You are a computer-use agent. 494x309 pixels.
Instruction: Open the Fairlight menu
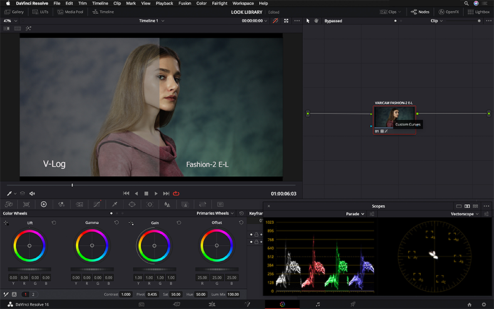pos(220,3)
